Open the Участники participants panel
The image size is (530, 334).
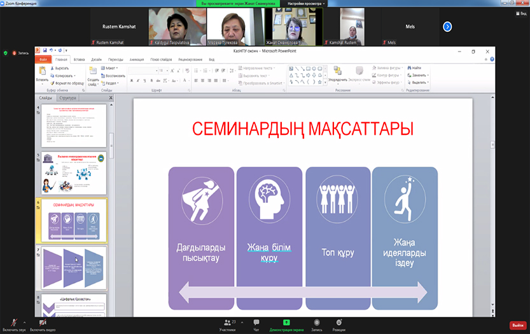pos(227,323)
